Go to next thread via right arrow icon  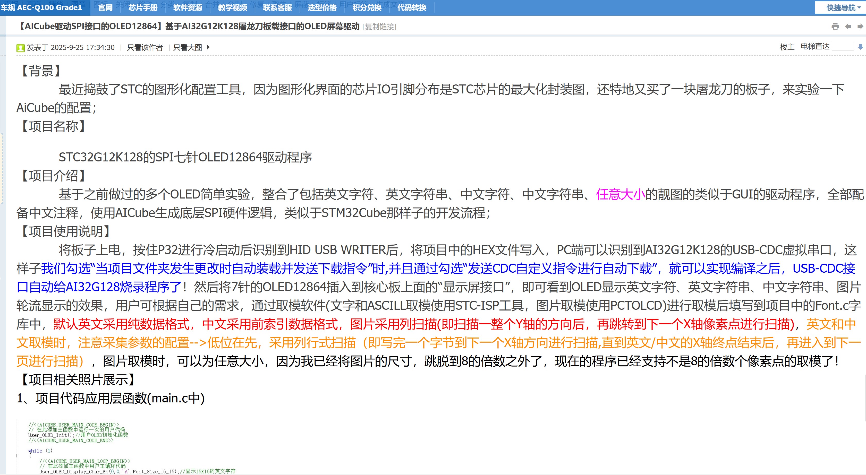862,27
